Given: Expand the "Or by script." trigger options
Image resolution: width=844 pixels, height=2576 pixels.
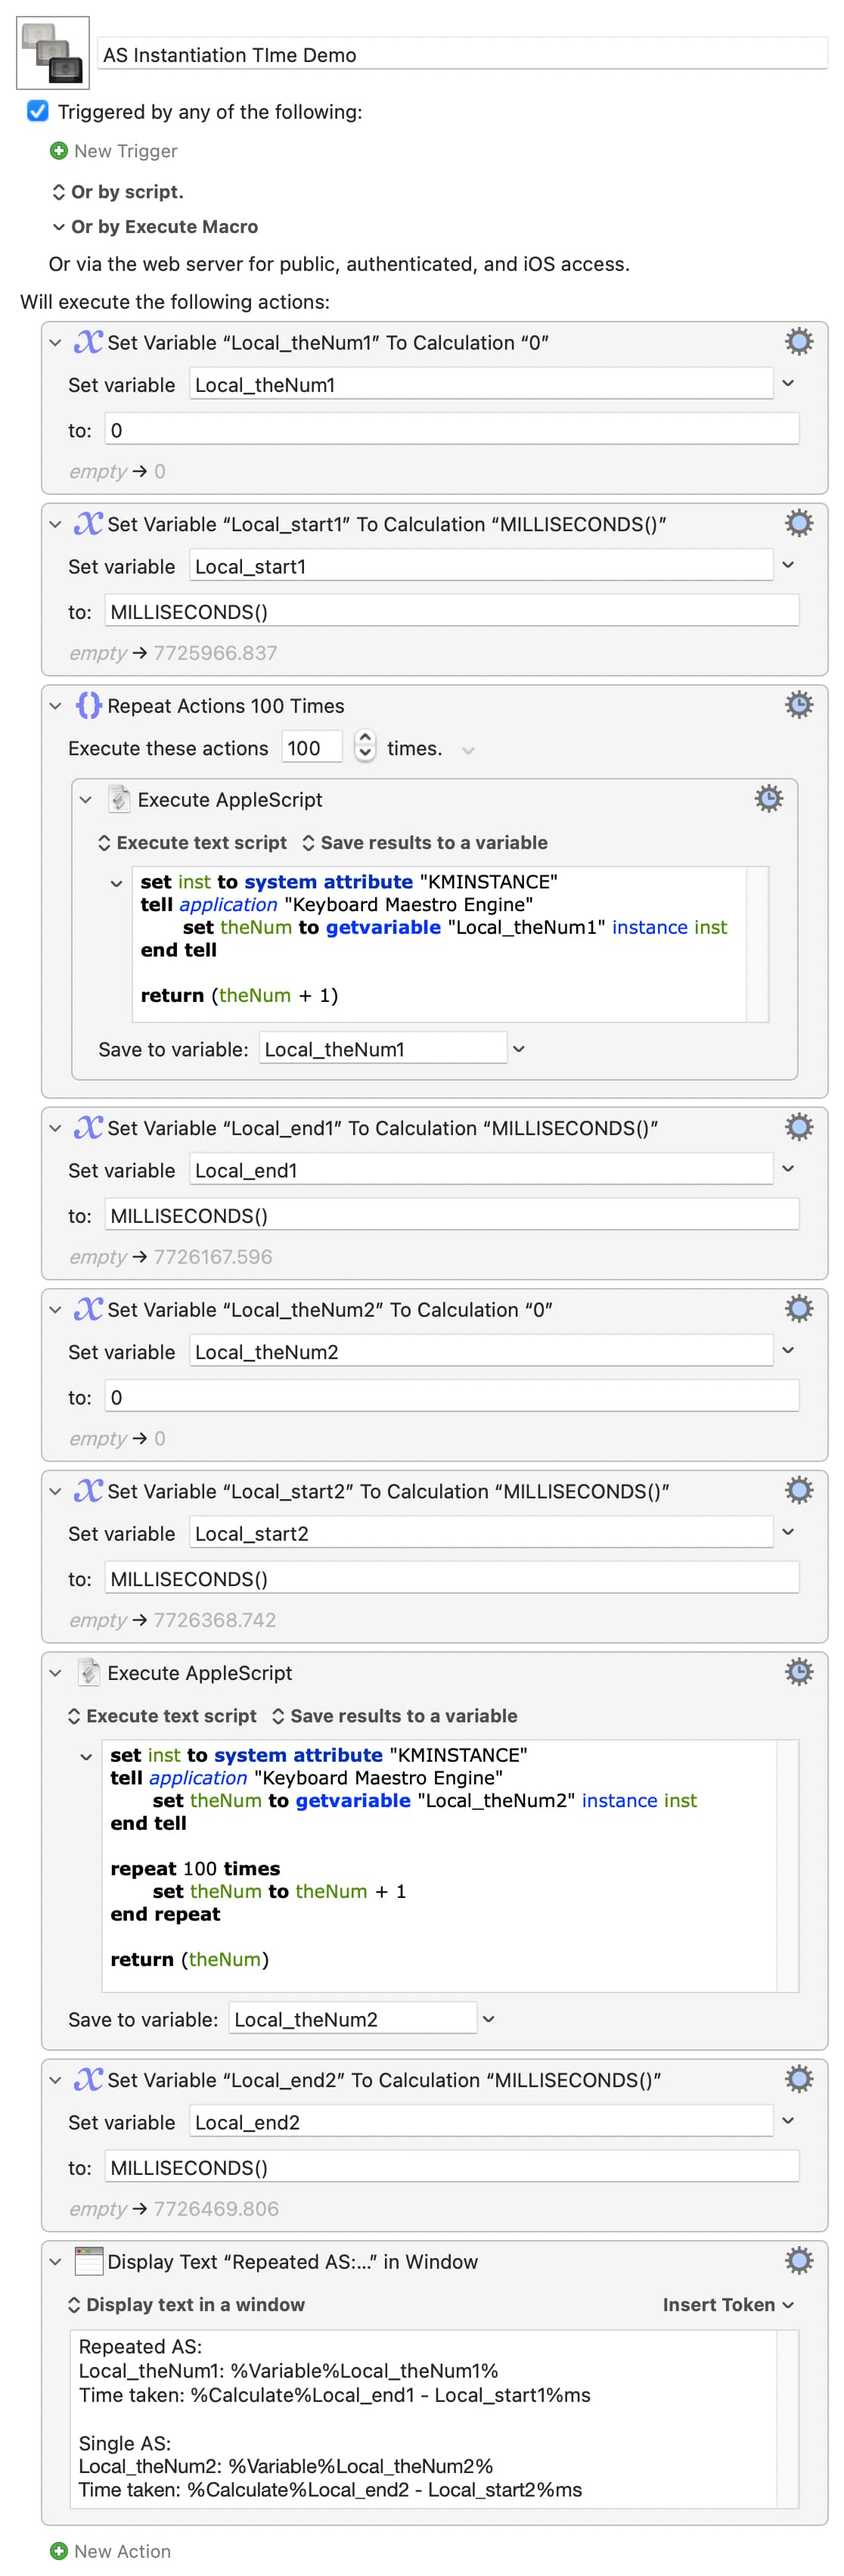Looking at the screenshot, I should point(59,192).
